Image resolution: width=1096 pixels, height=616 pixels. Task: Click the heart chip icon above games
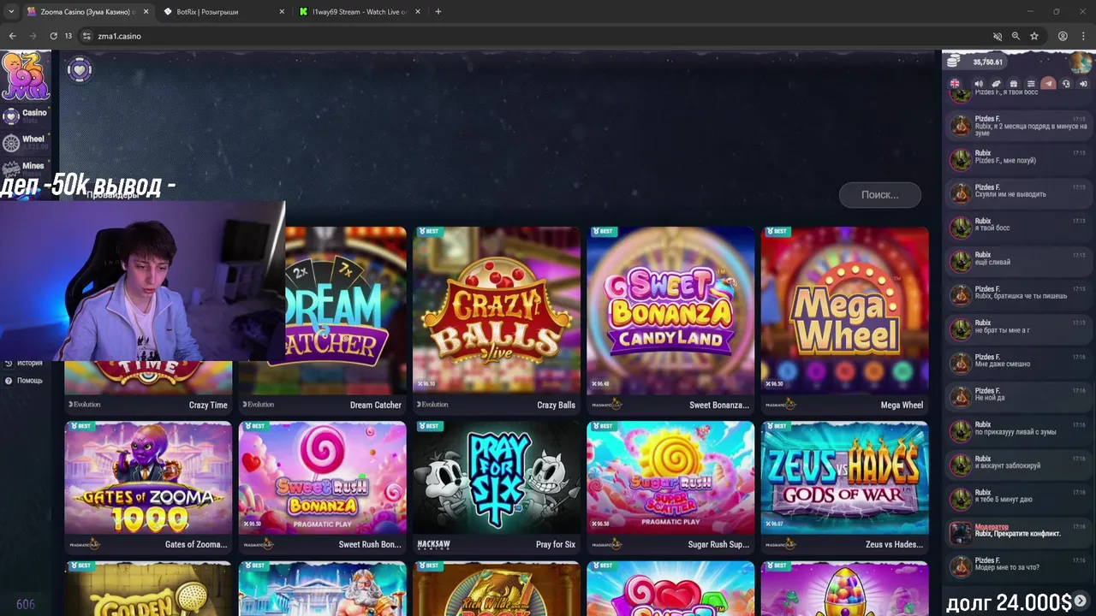[x=80, y=69]
